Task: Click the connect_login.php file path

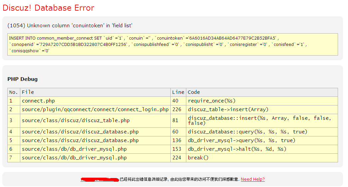Action: click(95, 109)
